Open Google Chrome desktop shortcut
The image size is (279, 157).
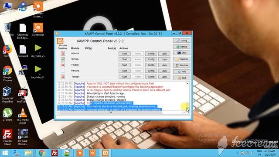tap(7, 74)
